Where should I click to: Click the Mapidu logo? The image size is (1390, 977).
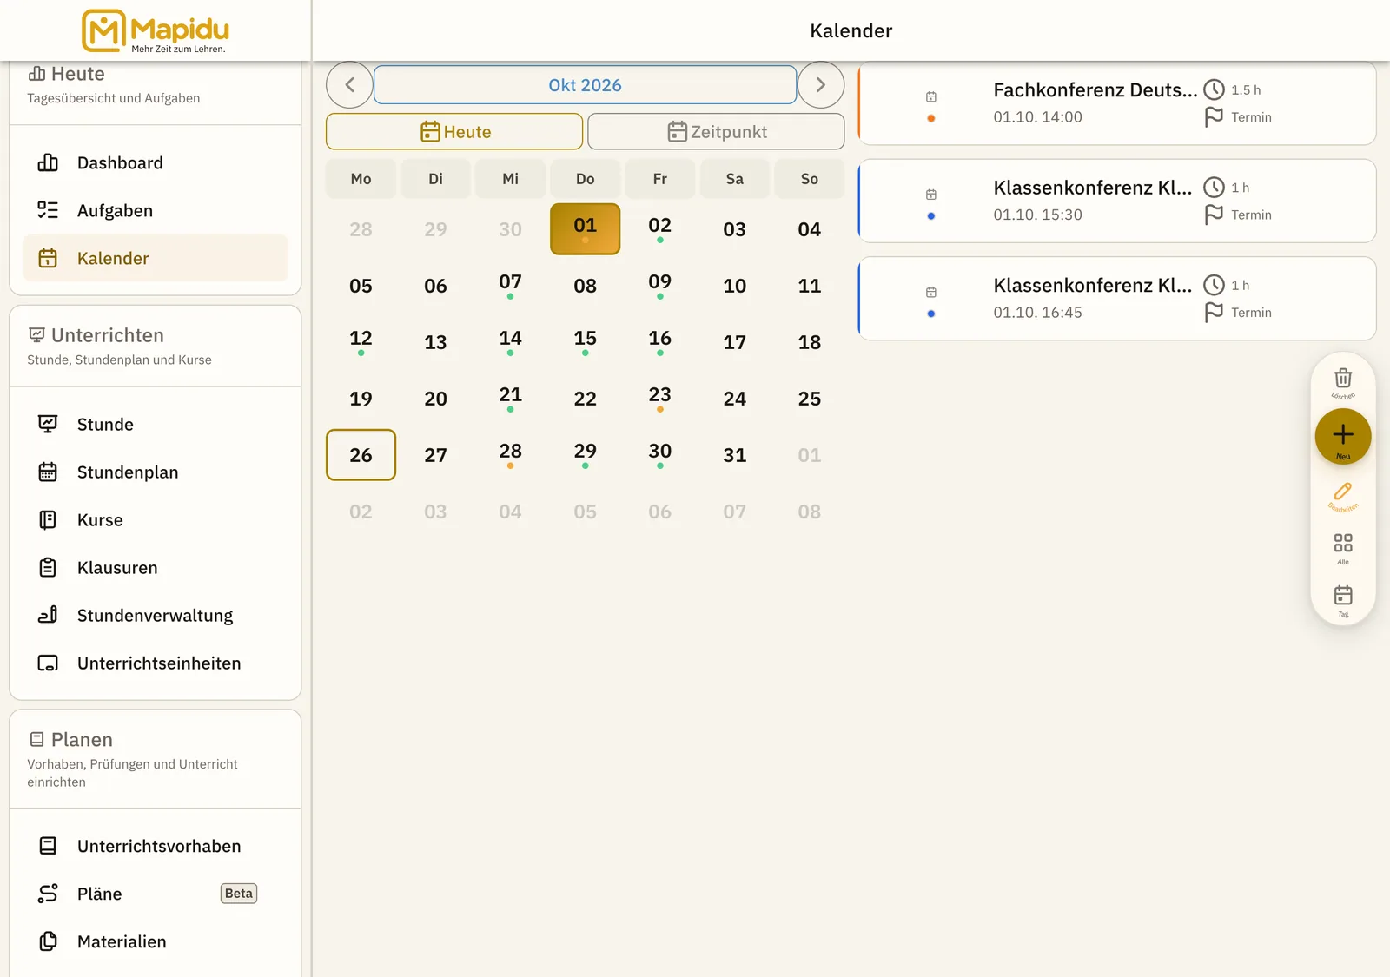pyautogui.click(x=156, y=30)
